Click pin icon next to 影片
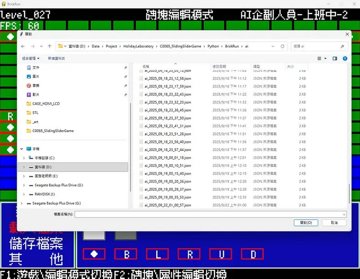This screenshot has width=360, height=279. [x=126, y=94]
